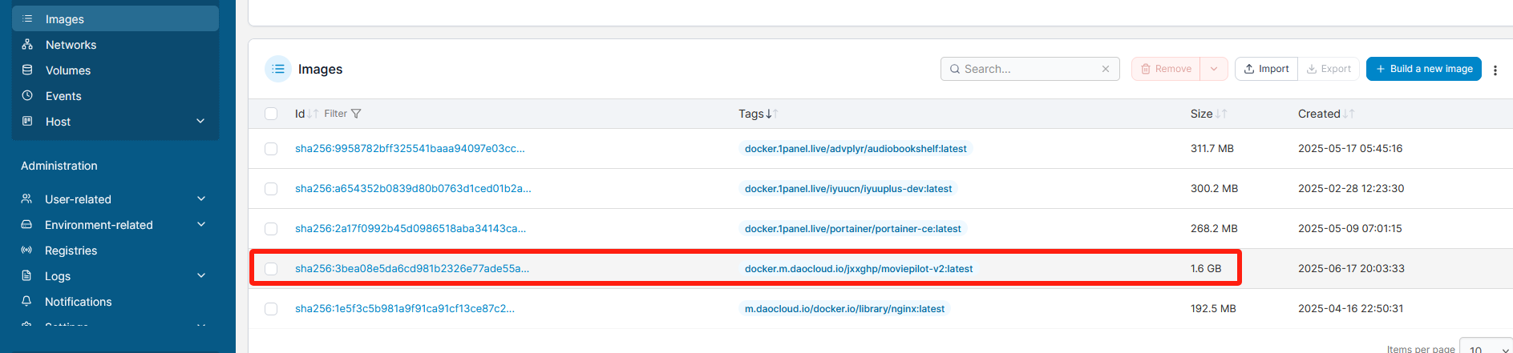Click the Events clock icon
The image size is (1513, 353).
pos(27,95)
